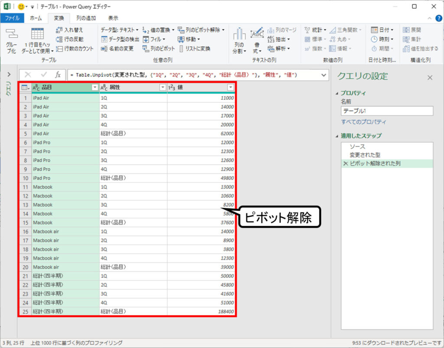This screenshot has height=348, width=444.
Task: Click Parse (解析) tool
Action: pos(279,49)
